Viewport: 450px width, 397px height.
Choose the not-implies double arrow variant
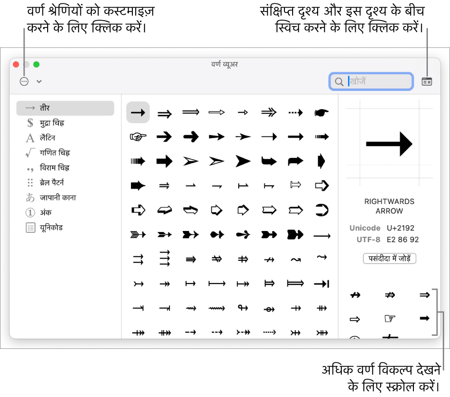(x=390, y=295)
